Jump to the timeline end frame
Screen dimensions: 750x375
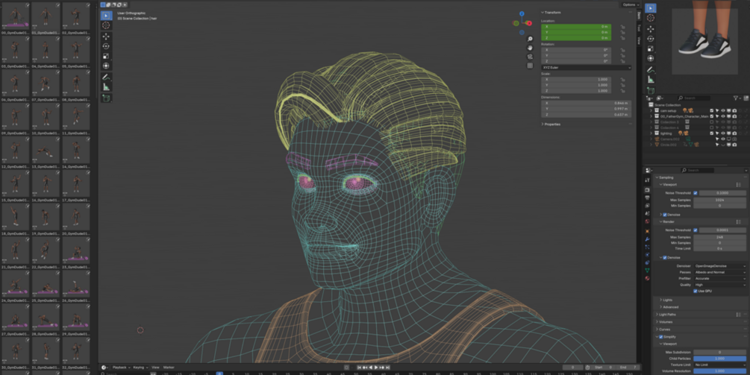387,368
